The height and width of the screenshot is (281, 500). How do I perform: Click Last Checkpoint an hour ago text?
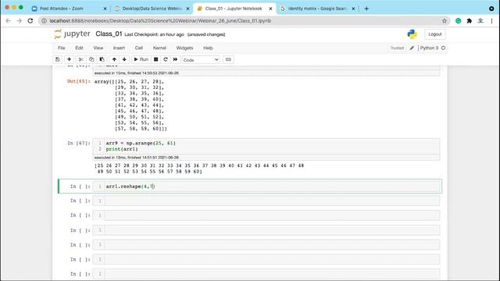154,34
